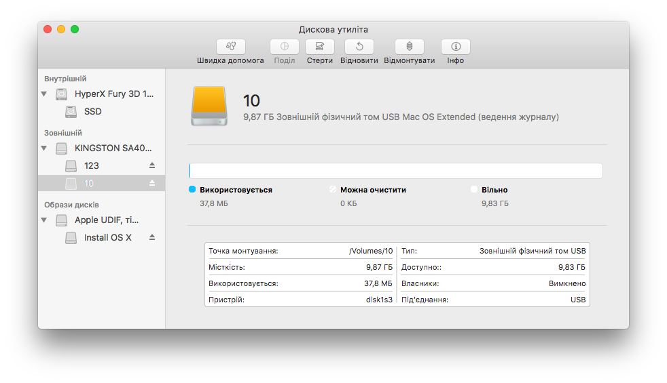Screen dimensions: 667x383
Task: Zoom the window with the green button
Action: click(x=75, y=29)
